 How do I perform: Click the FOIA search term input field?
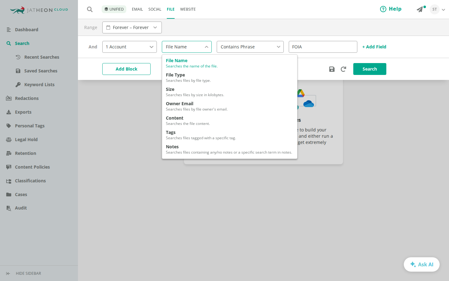pos(323,47)
